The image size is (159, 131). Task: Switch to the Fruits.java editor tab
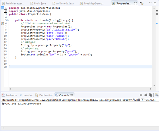point(38,3)
